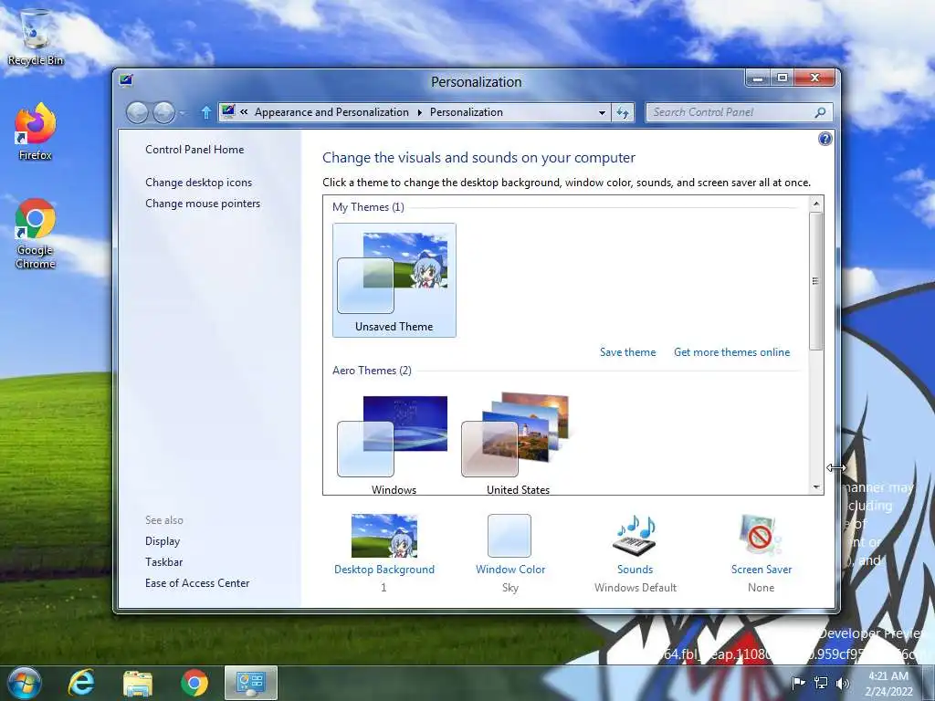Expand the address bar history dropdown
The height and width of the screenshot is (701, 935).
602,112
